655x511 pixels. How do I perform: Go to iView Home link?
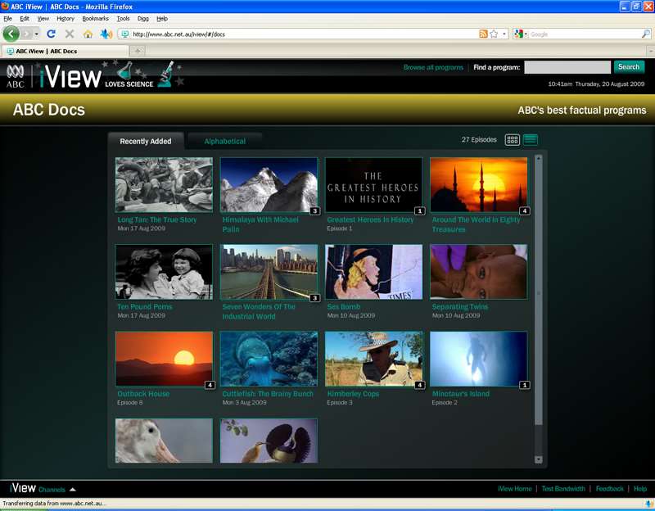click(x=515, y=488)
